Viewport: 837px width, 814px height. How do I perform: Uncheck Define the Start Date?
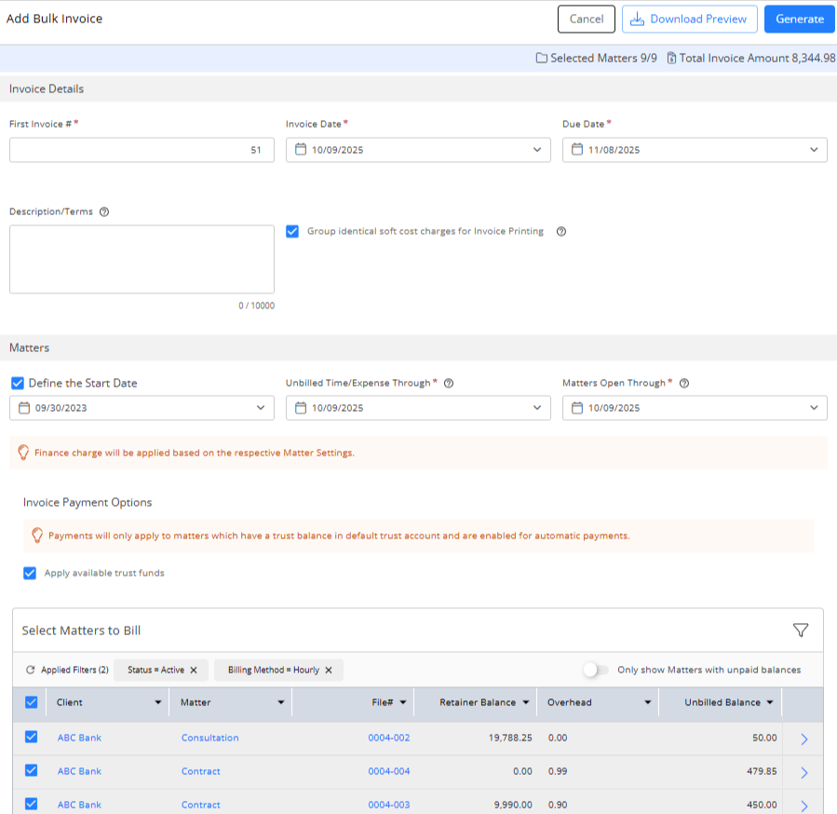pos(18,383)
